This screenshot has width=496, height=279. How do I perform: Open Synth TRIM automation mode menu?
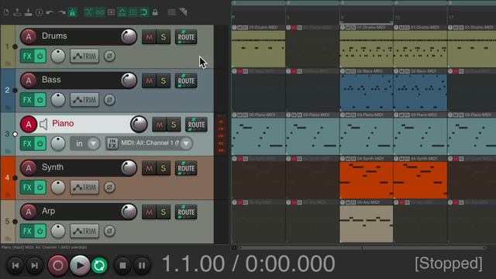[84, 188]
